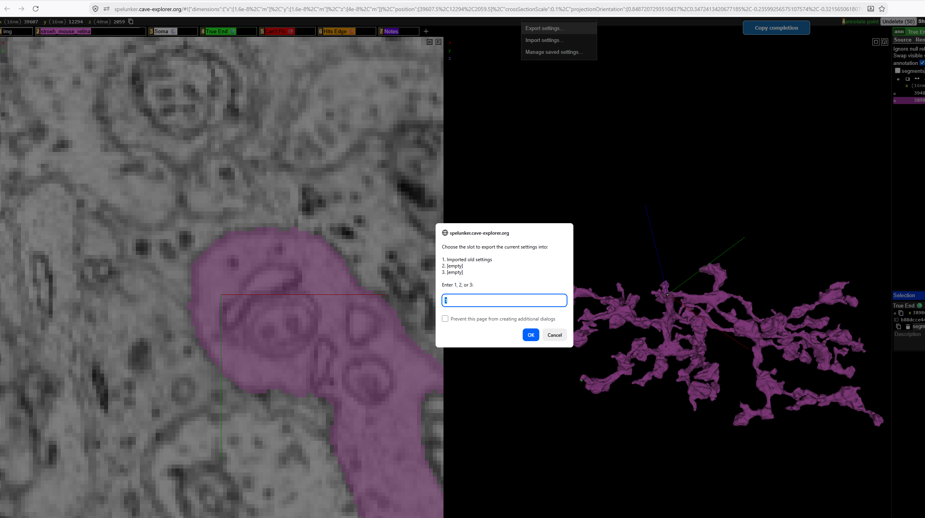Image resolution: width=925 pixels, height=518 pixels.
Task: Click the annotate line tool icon in annotation panel
Action: click(x=917, y=79)
